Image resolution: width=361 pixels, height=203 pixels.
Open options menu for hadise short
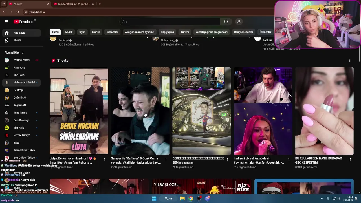coord(289,160)
